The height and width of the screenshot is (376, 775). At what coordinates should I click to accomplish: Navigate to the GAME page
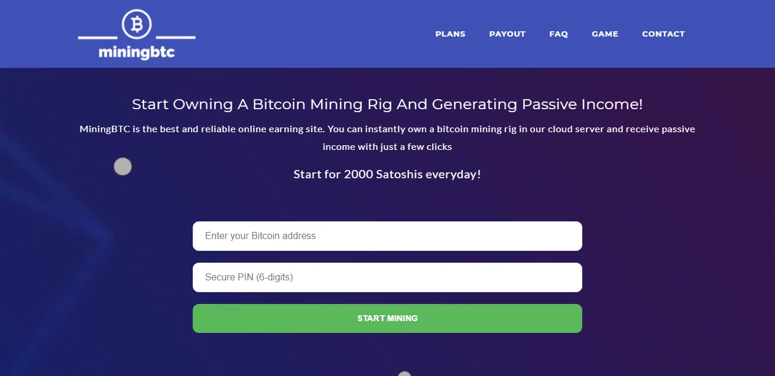tap(605, 34)
